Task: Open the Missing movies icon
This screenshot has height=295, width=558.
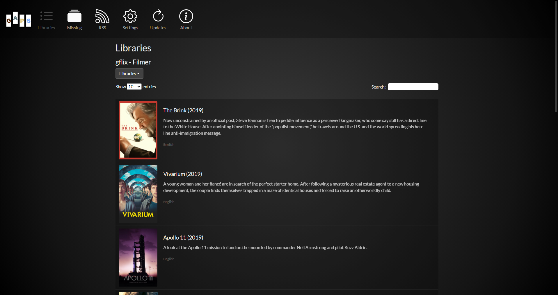Action: (x=74, y=16)
